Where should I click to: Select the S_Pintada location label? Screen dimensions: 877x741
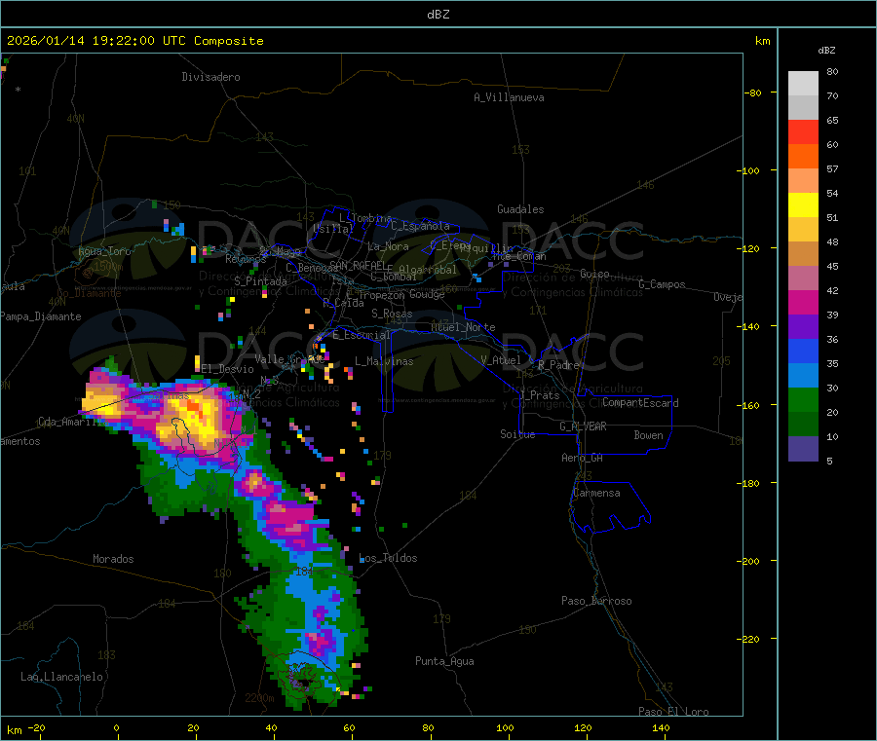pyautogui.click(x=260, y=281)
